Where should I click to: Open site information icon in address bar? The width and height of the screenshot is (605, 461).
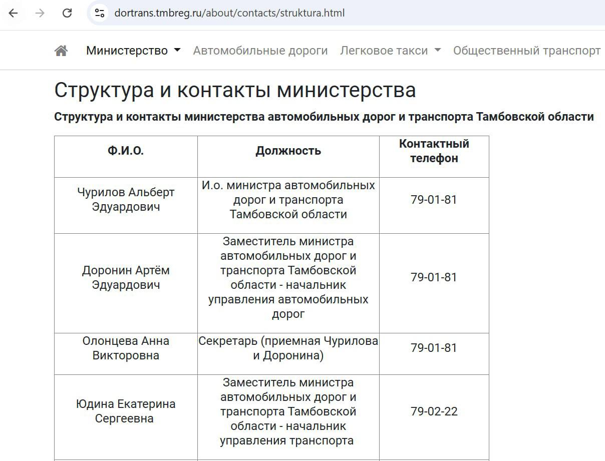click(100, 13)
